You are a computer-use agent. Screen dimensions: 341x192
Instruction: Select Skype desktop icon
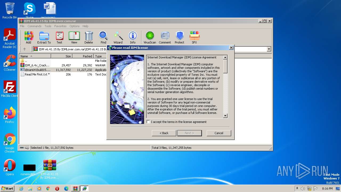click(30, 10)
